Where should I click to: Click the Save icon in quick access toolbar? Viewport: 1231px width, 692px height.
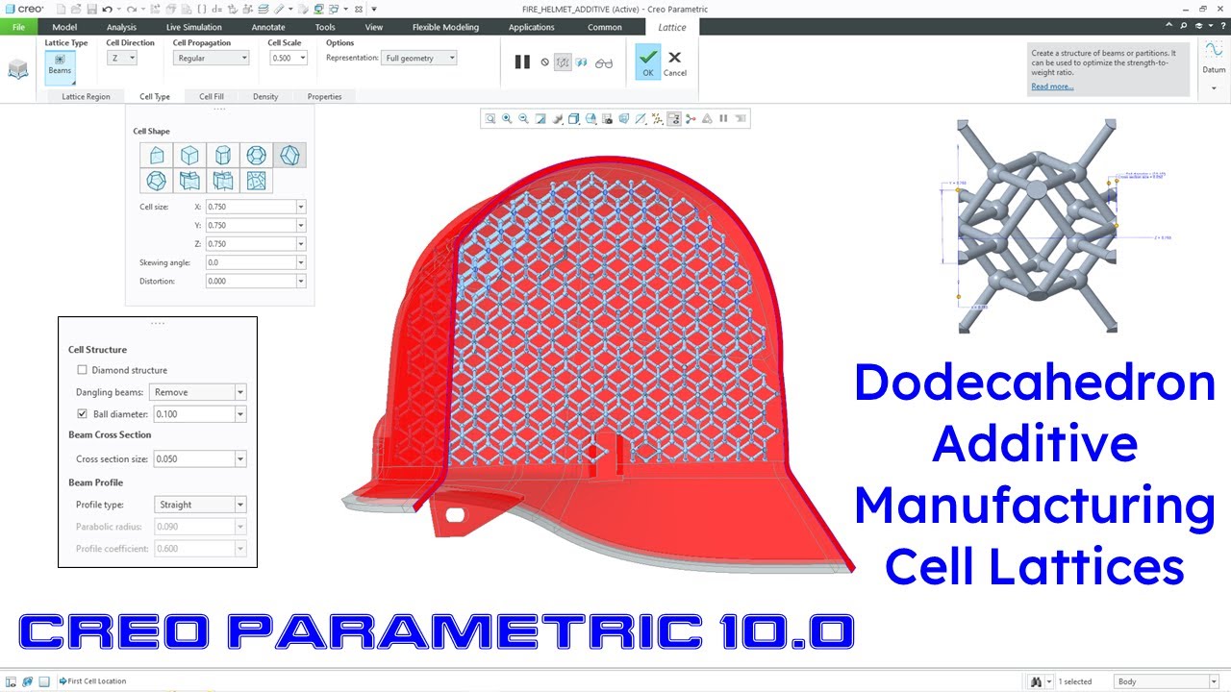point(91,9)
